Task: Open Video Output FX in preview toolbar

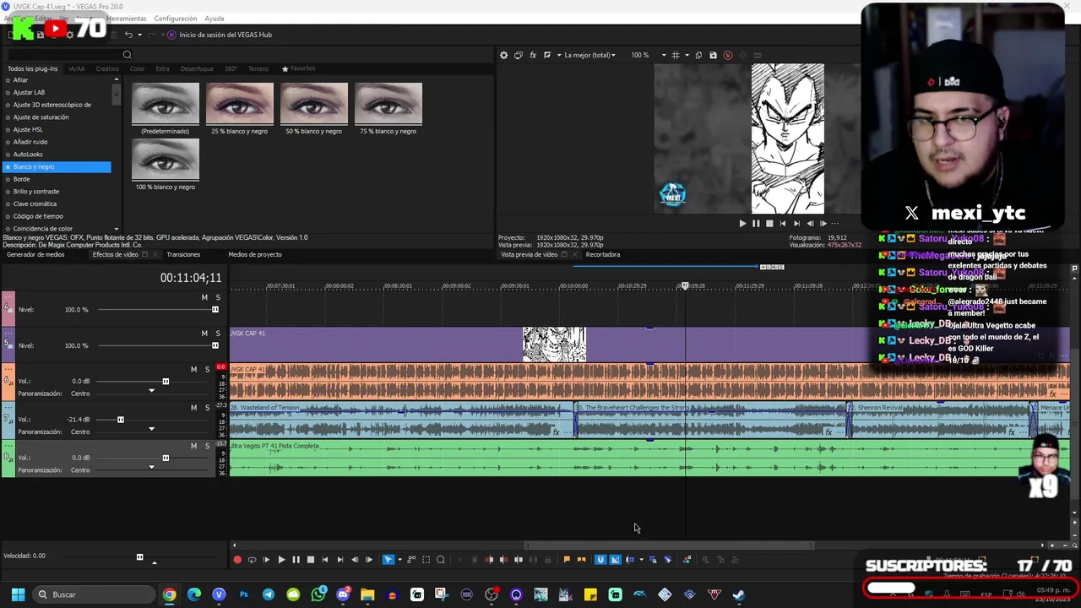Action: click(x=533, y=55)
